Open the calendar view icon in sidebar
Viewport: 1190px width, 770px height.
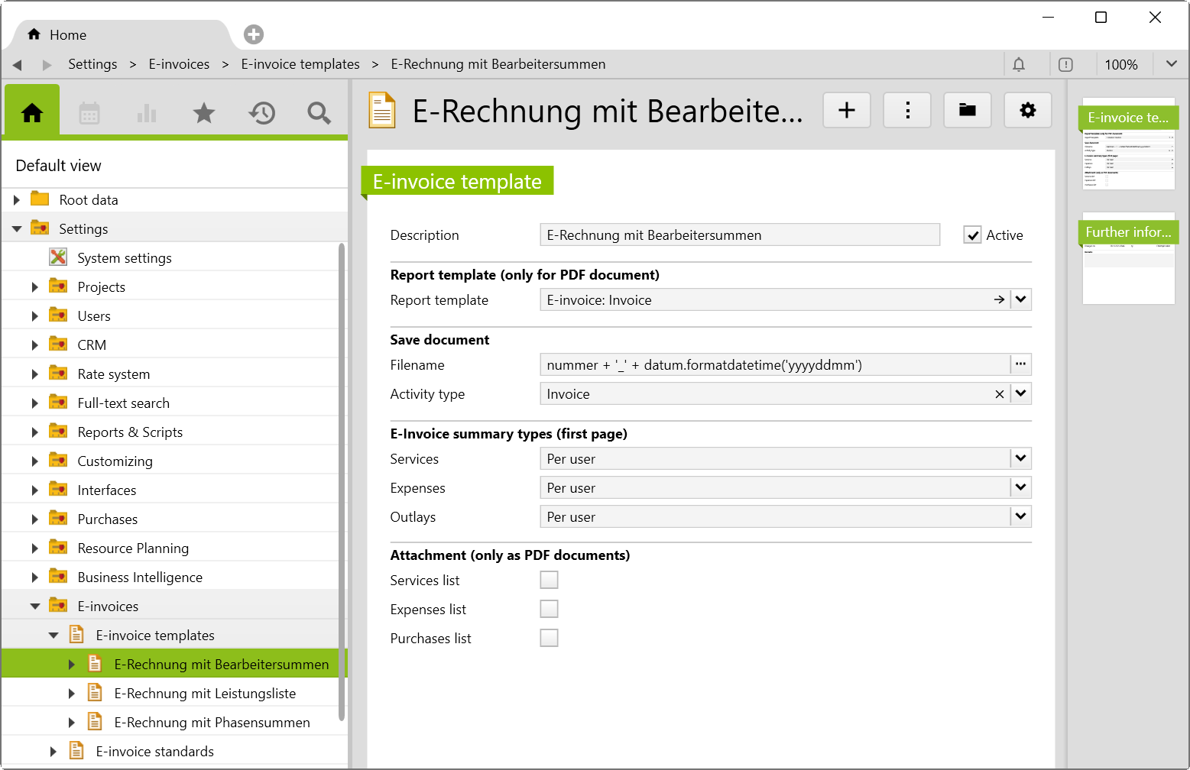(x=89, y=114)
